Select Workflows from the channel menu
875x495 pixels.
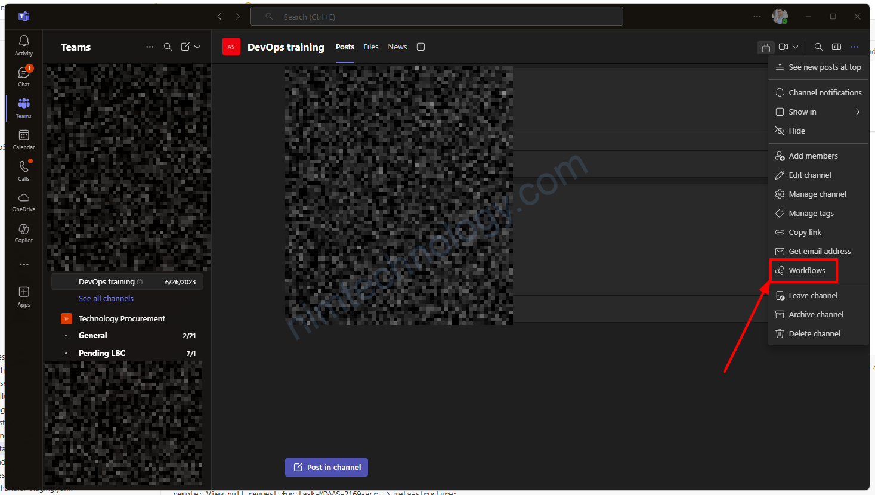[x=806, y=271]
